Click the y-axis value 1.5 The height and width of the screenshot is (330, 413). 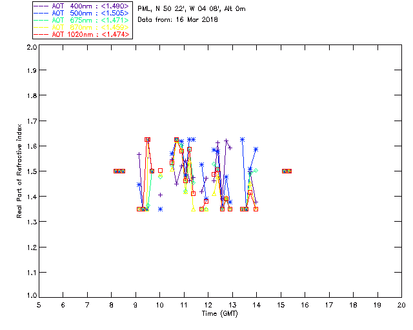32,171
